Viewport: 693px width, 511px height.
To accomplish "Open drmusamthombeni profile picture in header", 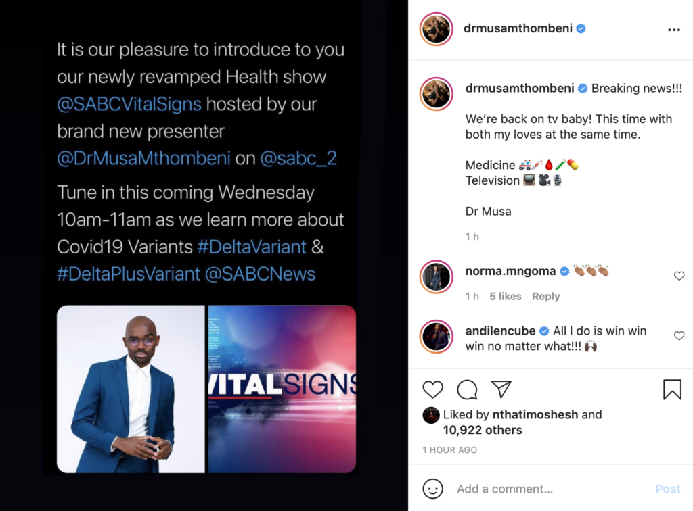I will click(x=437, y=29).
